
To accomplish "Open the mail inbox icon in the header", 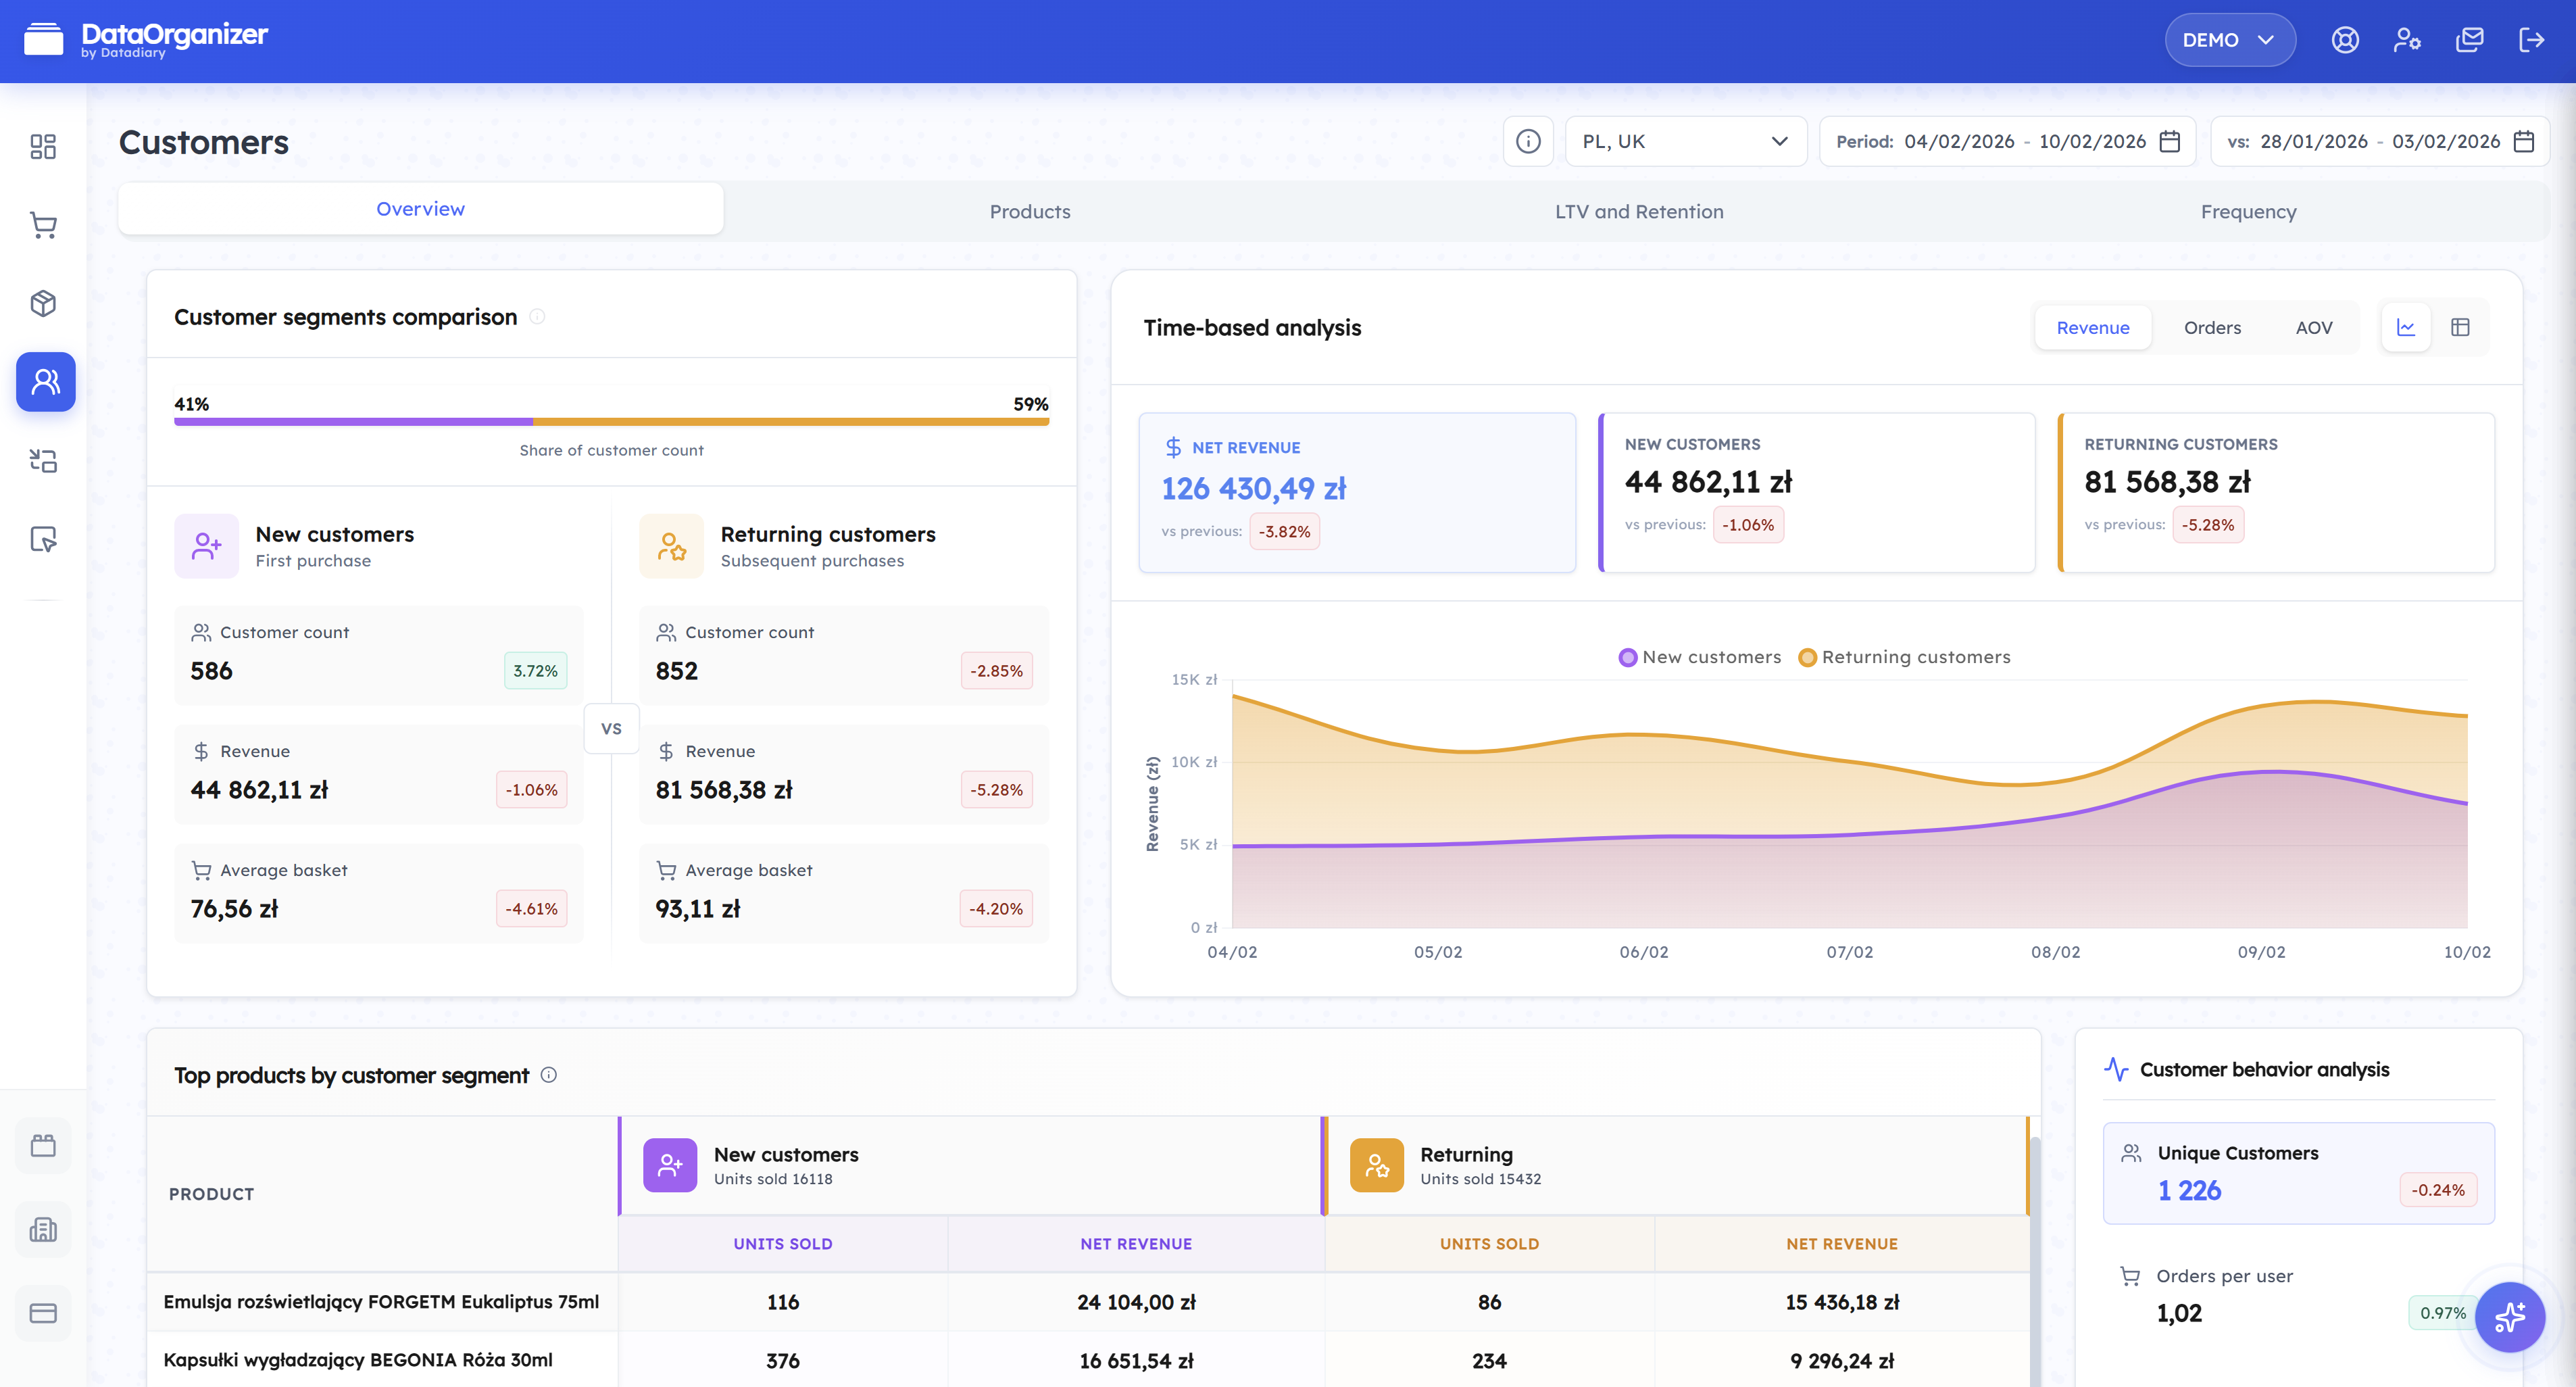I will (2470, 40).
